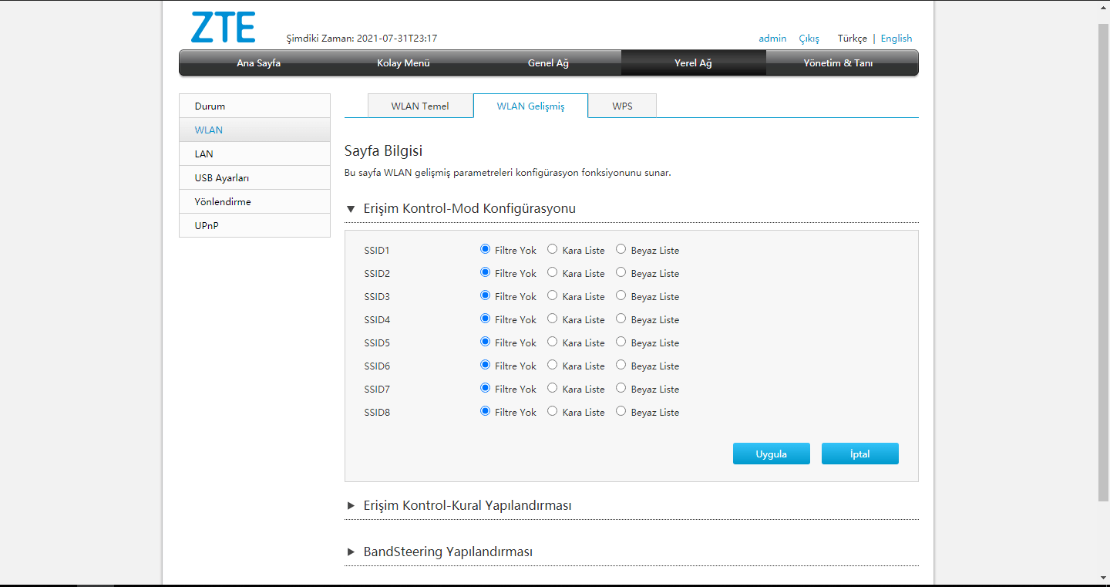Select Beyaz Liste for SSID2
Screen dimensions: 1110x587
point(621,272)
